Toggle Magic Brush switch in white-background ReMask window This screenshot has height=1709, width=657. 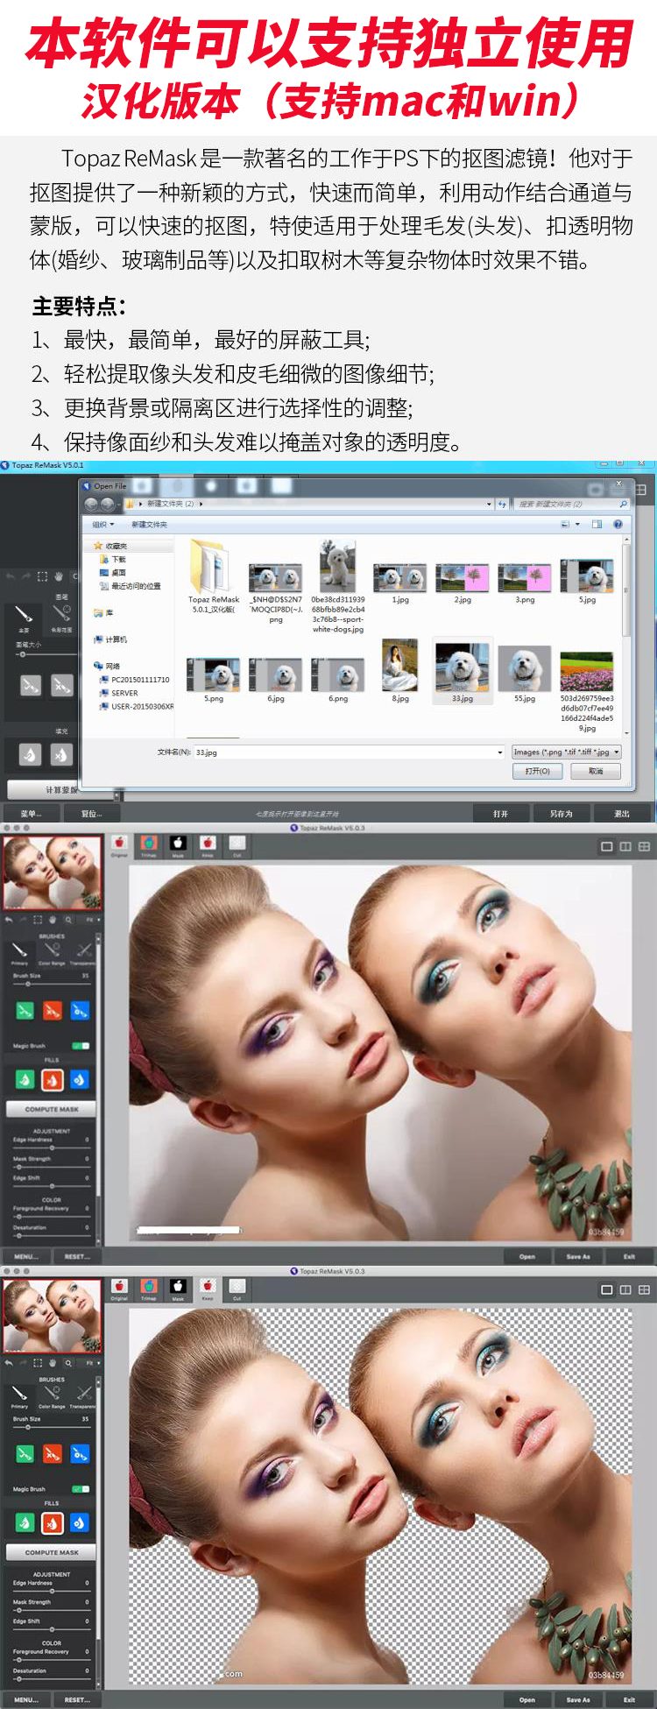[81, 1046]
